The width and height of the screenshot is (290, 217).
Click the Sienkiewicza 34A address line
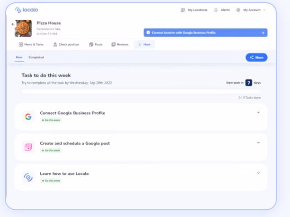click(48, 29)
